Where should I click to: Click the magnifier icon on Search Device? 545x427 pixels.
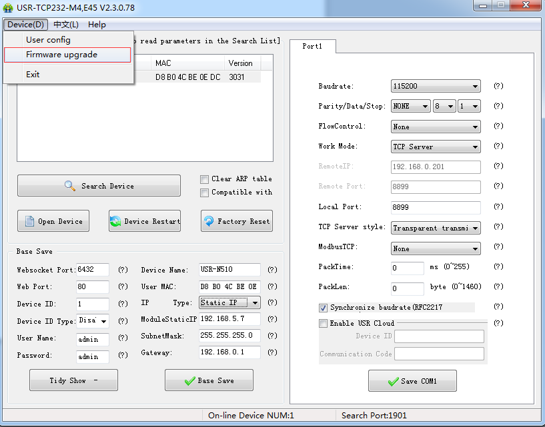pyautogui.click(x=70, y=186)
